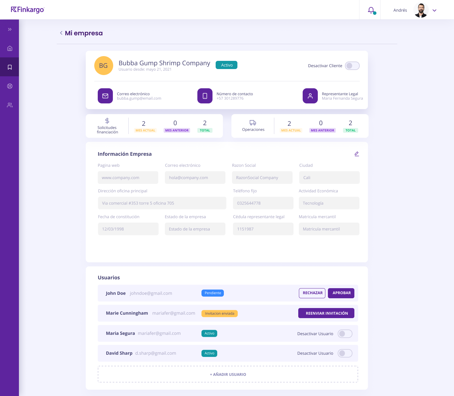Image resolution: width=454 pixels, height=396 pixels.
Task: Click the legal representative person icon
Action: coord(310,96)
